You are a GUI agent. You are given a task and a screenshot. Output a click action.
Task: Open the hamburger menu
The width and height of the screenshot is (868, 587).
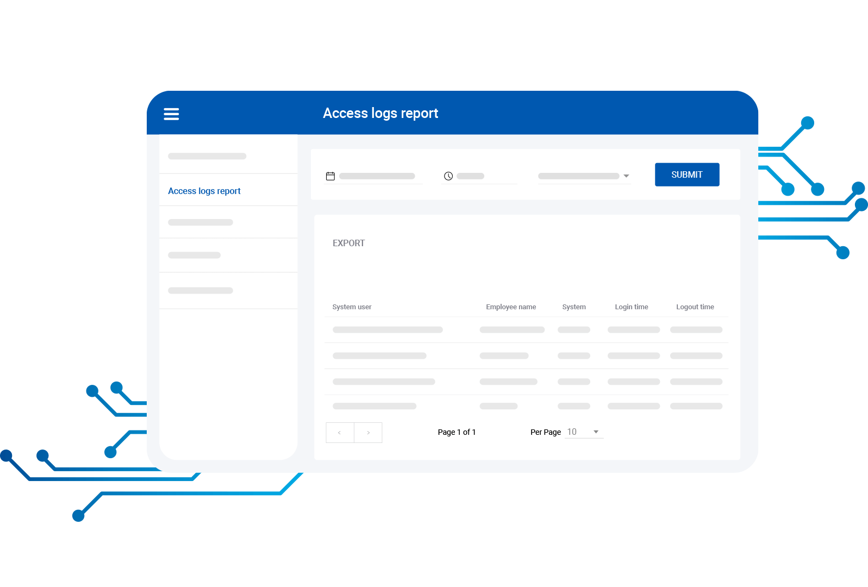tap(171, 114)
